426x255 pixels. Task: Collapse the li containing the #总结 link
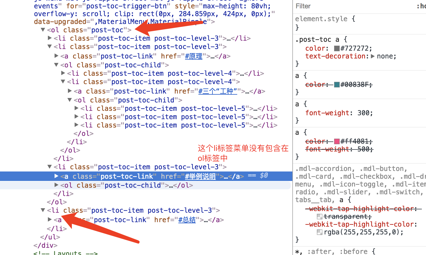[x=43, y=210]
